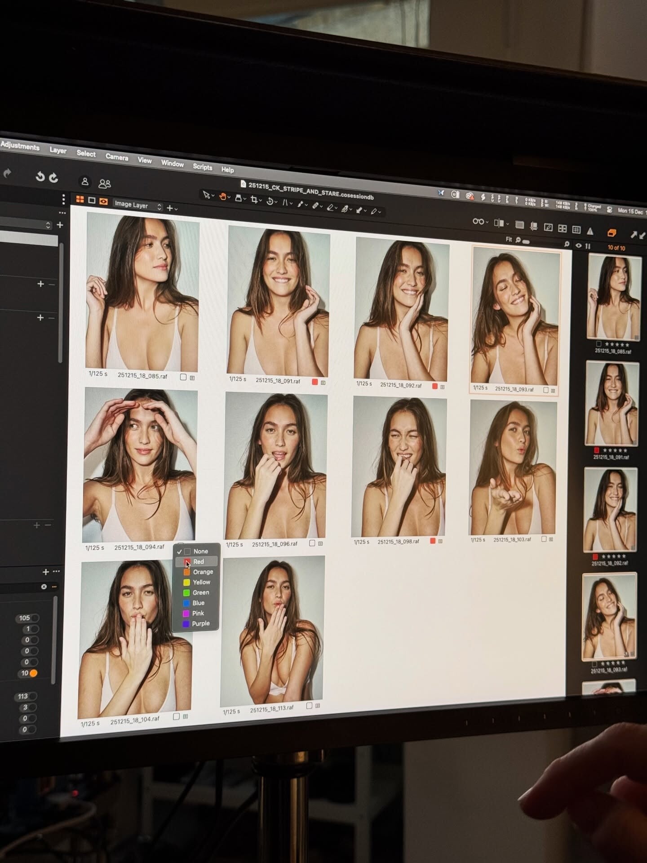Click the redo arrow icon

pyautogui.click(x=53, y=178)
